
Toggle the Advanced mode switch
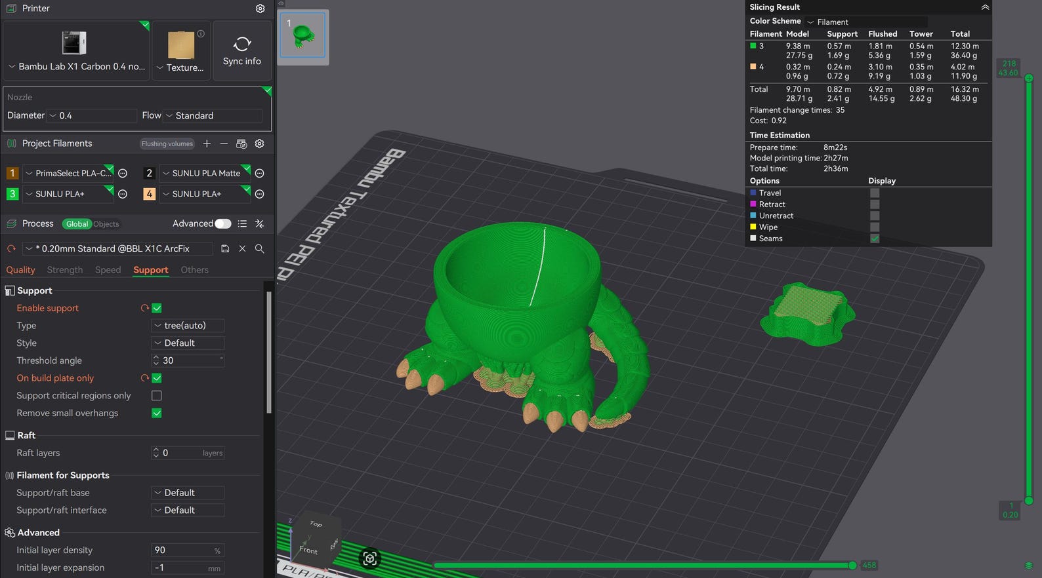223,224
